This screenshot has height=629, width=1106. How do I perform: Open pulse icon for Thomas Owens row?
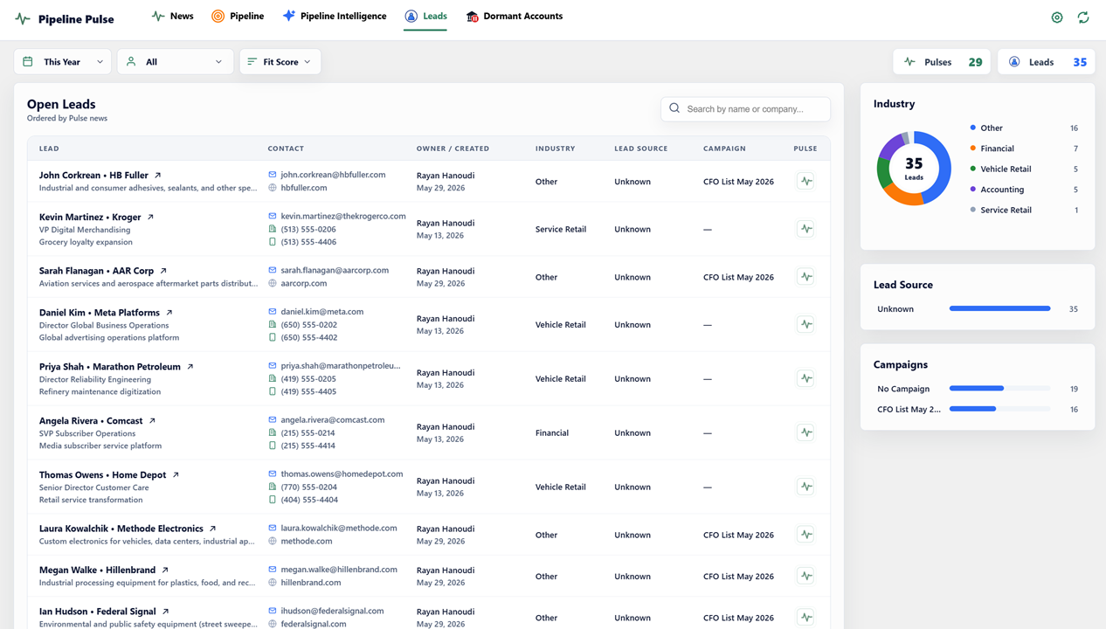click(805, 487)
